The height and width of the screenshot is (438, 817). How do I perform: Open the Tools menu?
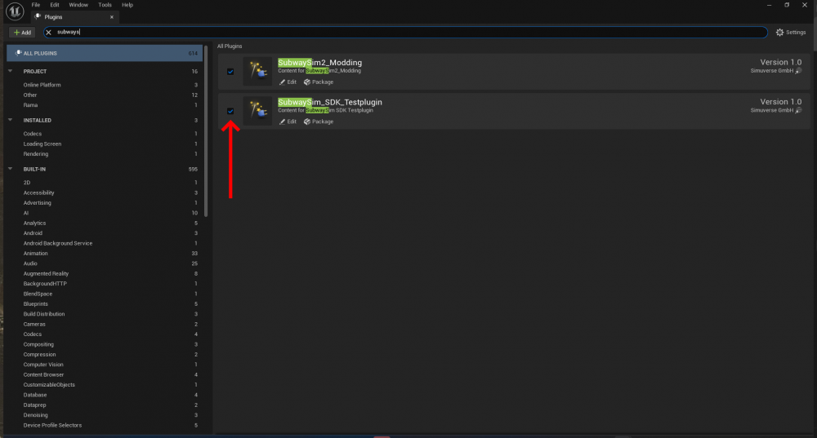105,5
